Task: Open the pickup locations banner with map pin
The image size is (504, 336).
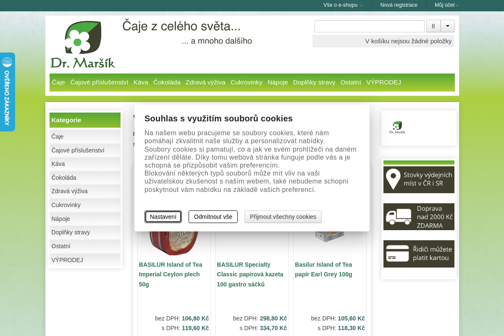Action: 419,180
